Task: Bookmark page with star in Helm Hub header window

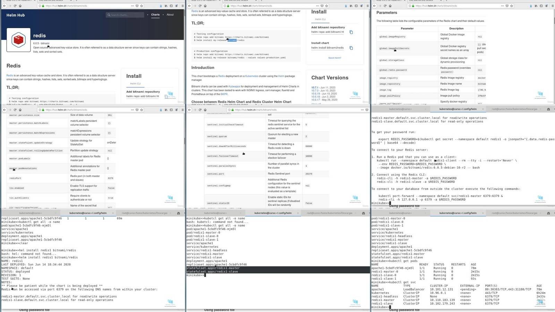Action: tap(142, 6)
